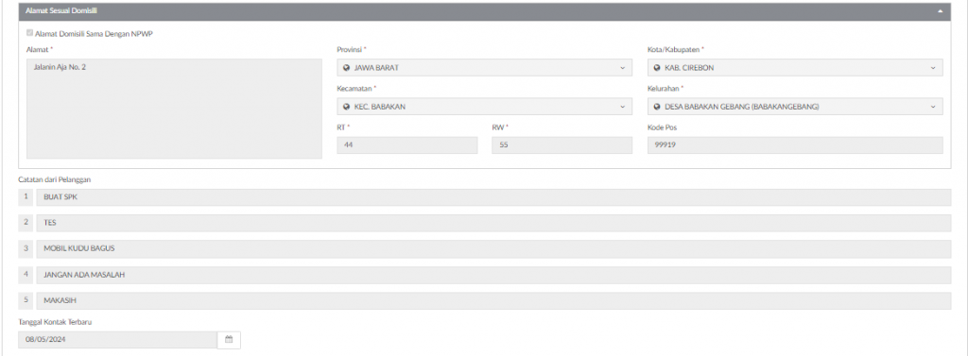Screen dimensions: 968x356
Task: Click the RT field showing 44
Action: coord(407,145)
